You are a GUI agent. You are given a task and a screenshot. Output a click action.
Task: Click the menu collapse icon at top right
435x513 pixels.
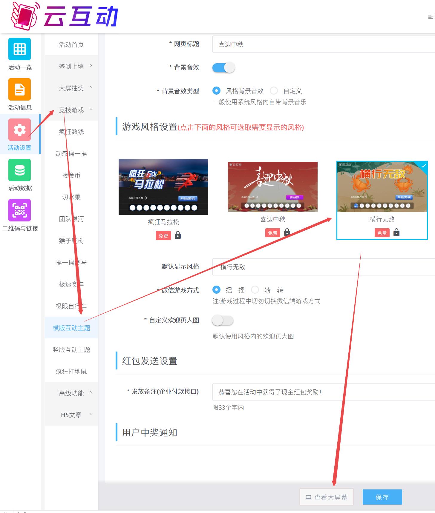tap(430, 16)
